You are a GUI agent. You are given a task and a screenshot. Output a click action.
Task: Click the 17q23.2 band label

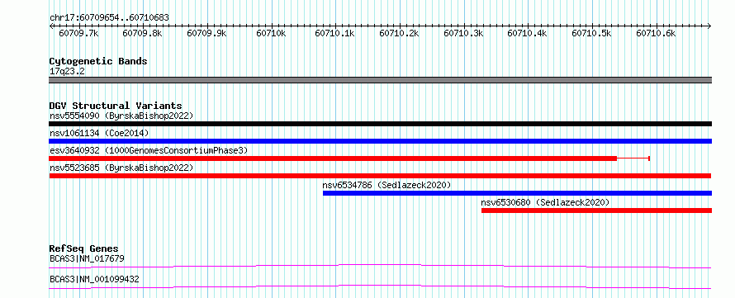click(x=67, y=72)
